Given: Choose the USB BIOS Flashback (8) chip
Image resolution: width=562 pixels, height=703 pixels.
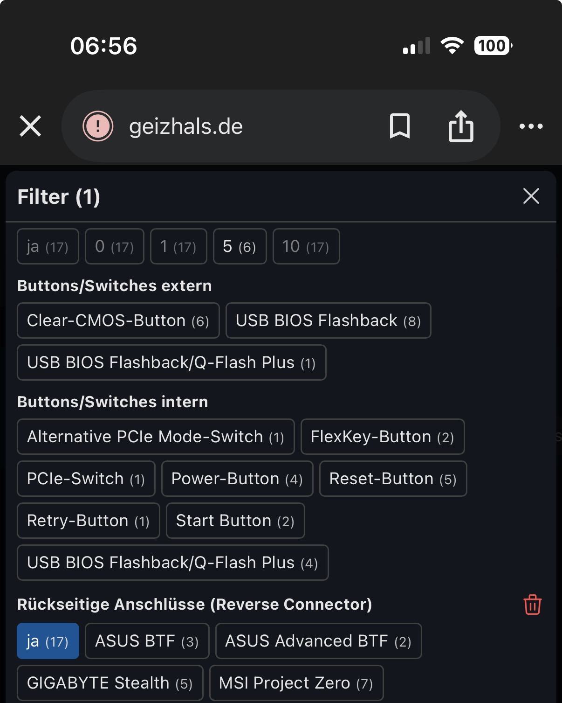Looking at the screenshot, I should (x=328, y=320).
